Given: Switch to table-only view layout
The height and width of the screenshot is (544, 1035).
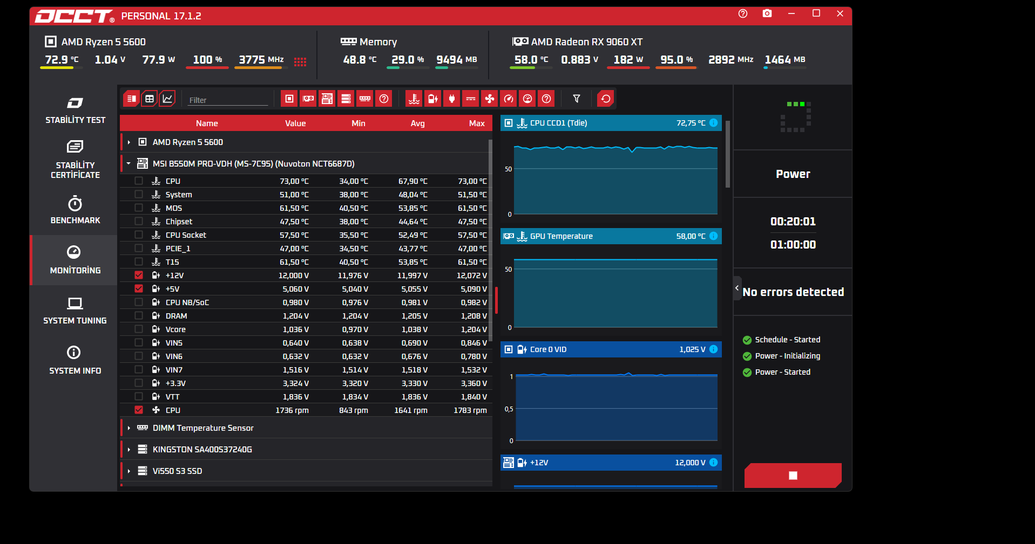Looking at the screenshot, I should [150, 99].
